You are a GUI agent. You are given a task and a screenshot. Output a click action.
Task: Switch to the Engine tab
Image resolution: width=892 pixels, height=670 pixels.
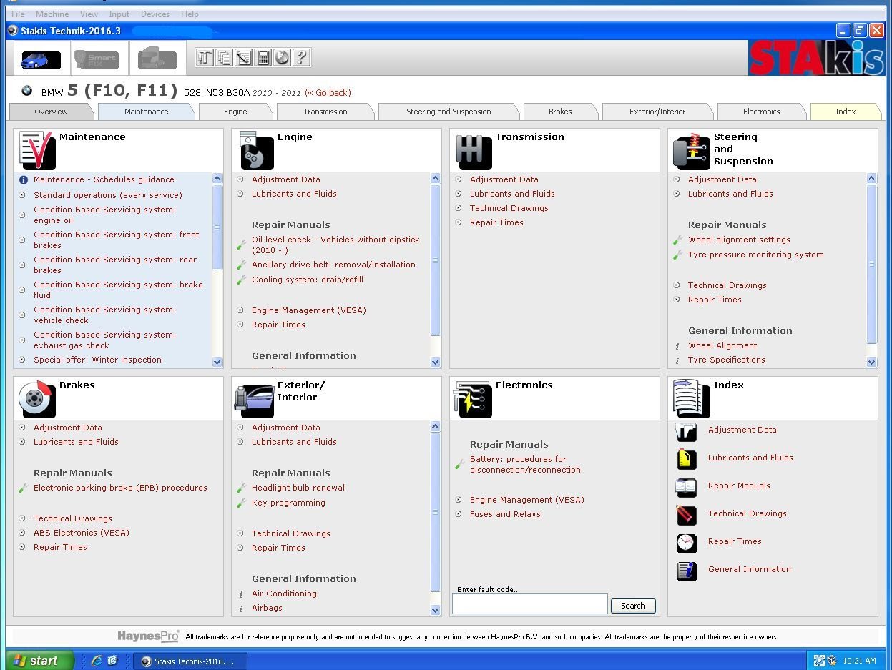(235, 112)
